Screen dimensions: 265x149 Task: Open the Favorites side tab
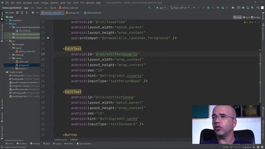click(2, 117)
